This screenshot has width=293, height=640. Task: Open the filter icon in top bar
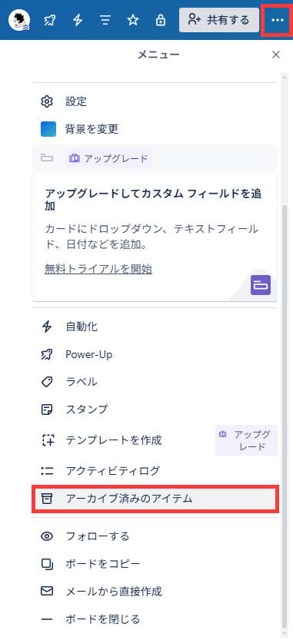[105, 20]
